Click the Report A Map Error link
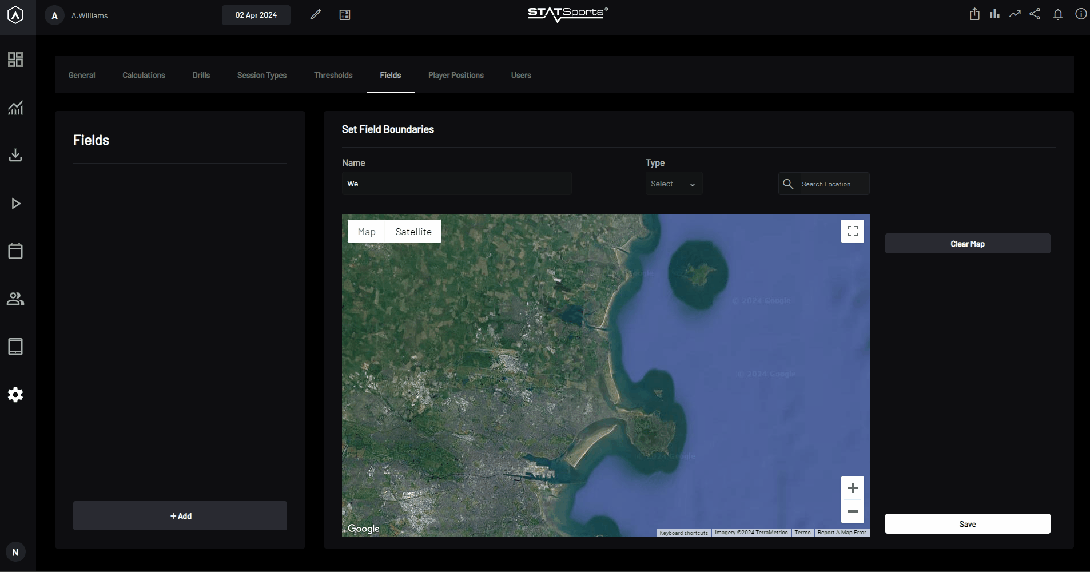 [842, 533]
